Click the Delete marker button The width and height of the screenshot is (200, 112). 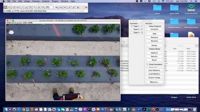pyautogui.click(x=154, y=45)
